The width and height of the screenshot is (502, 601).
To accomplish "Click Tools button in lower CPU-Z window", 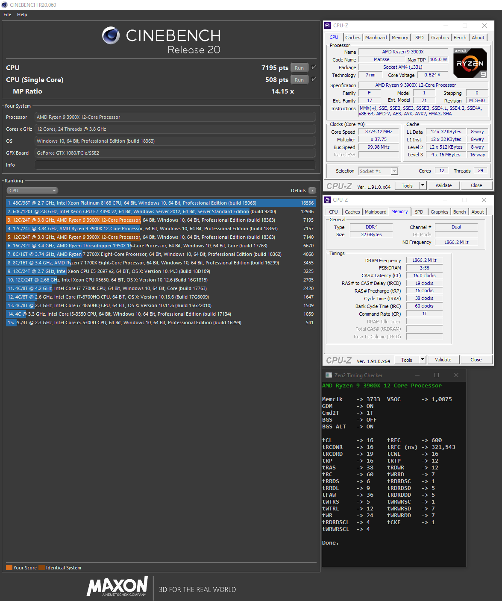I will [407, 360].
